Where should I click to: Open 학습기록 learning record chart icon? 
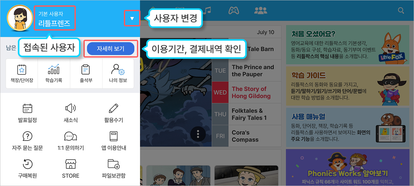tap(54, 69)
